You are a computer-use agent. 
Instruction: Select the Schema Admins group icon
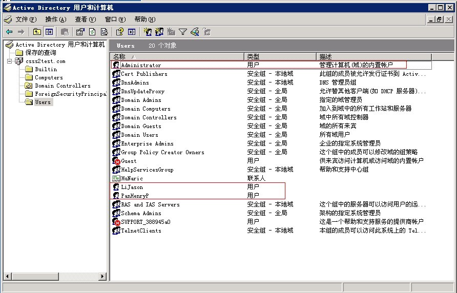(x=116, y=213)
